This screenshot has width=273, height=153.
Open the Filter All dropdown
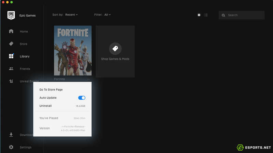(107, 15)
